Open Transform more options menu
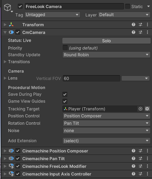This screenshot has height=179, width=152. tap(147, 24)
